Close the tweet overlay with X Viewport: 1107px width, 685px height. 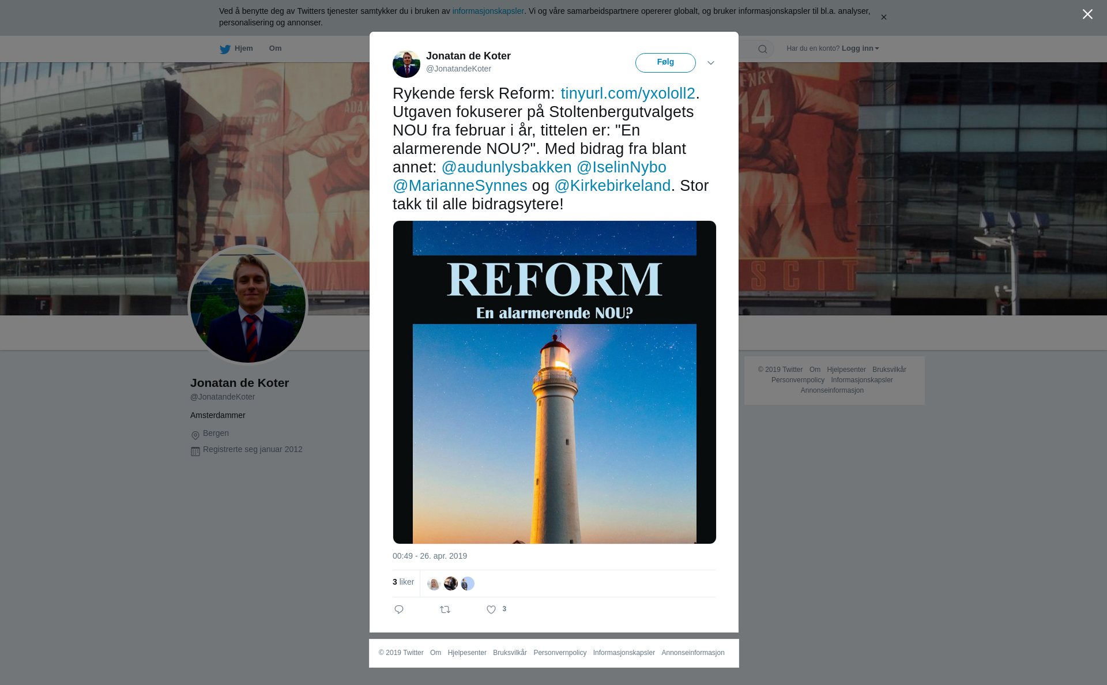point(1087,14)
